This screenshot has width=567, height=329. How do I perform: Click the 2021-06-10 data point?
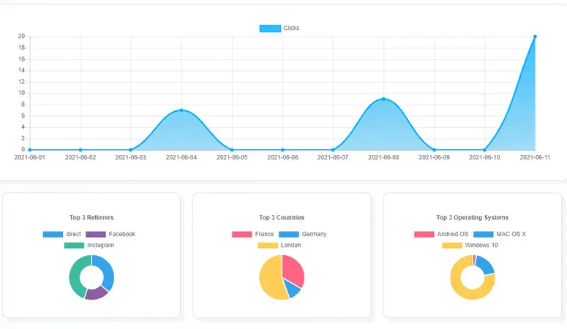tap(484, 150)
